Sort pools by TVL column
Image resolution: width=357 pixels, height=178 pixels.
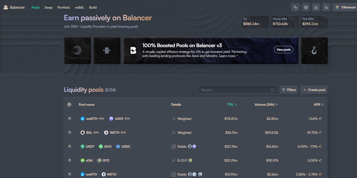(x=232, y=105)
